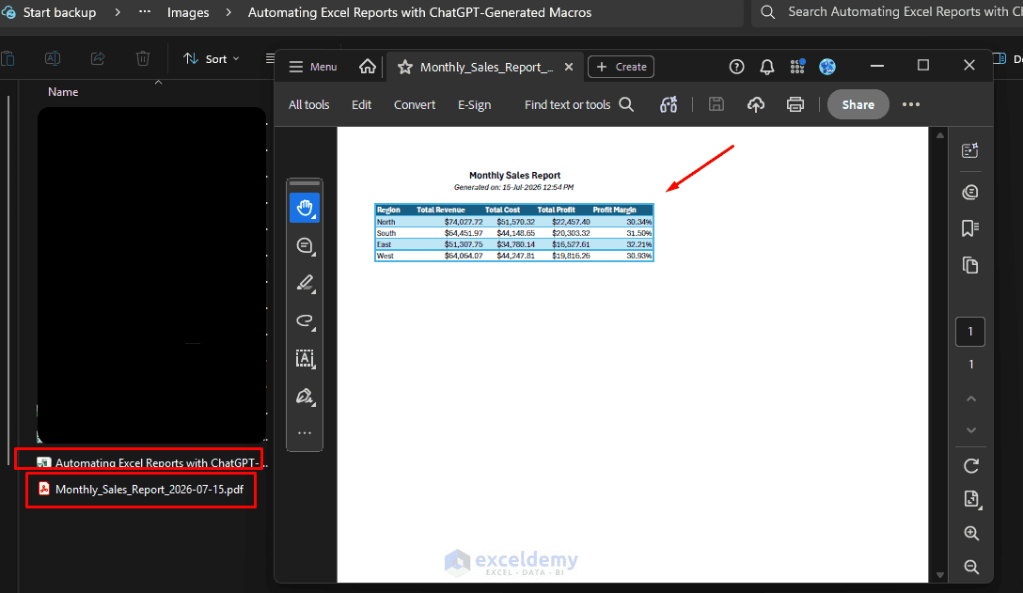The width and height of the screenshot is (1023, 593).
Task: Sort by the Name column header
Action: [x=63, y=92]
